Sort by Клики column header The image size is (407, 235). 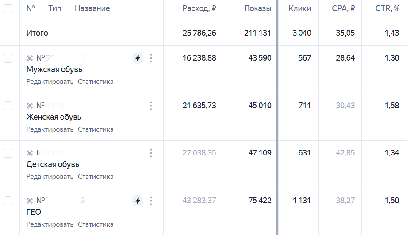[300, 8]
